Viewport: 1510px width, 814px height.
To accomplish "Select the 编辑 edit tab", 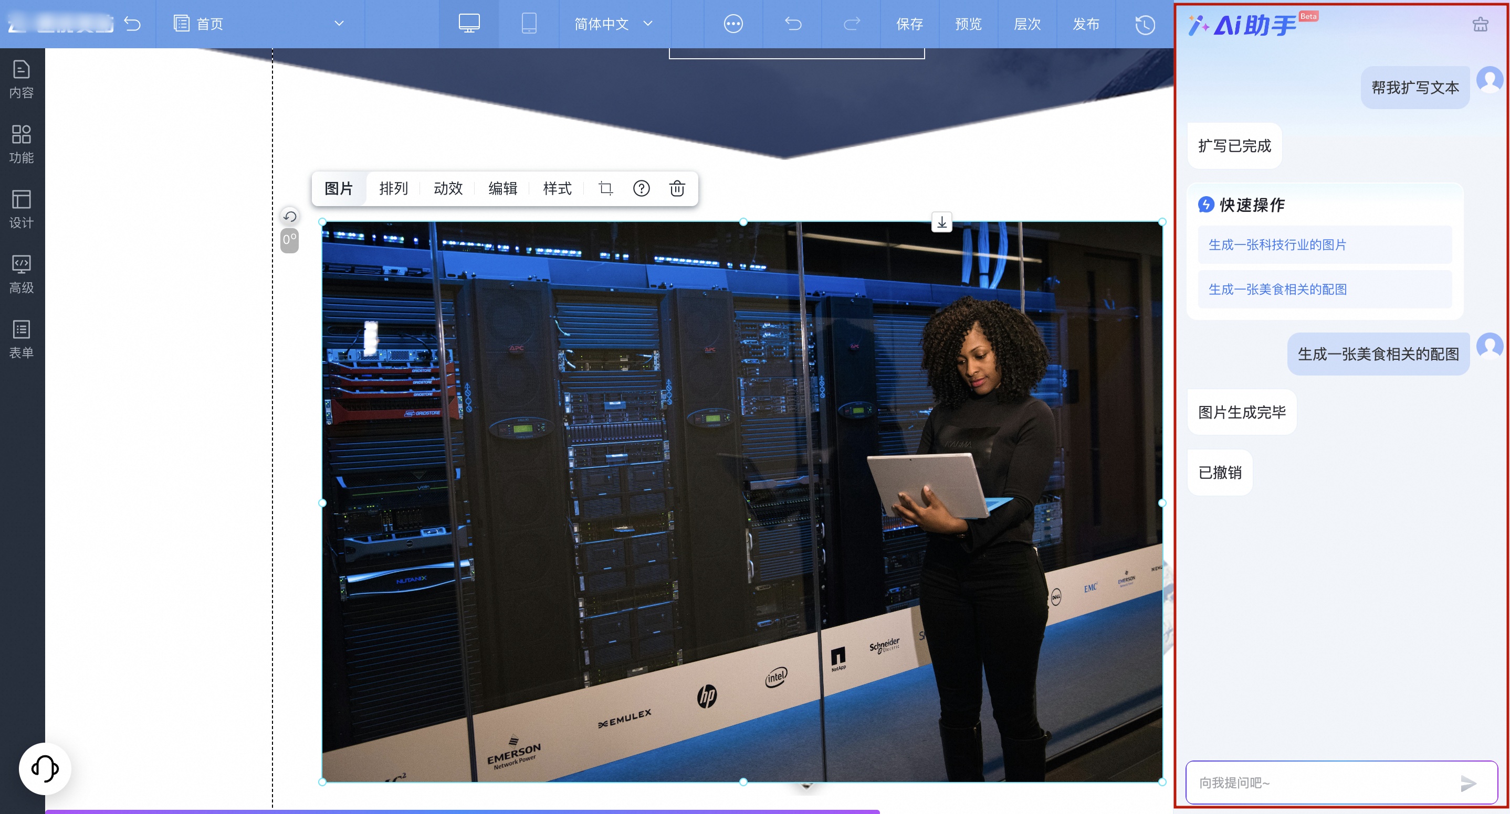I will [502, 189].
